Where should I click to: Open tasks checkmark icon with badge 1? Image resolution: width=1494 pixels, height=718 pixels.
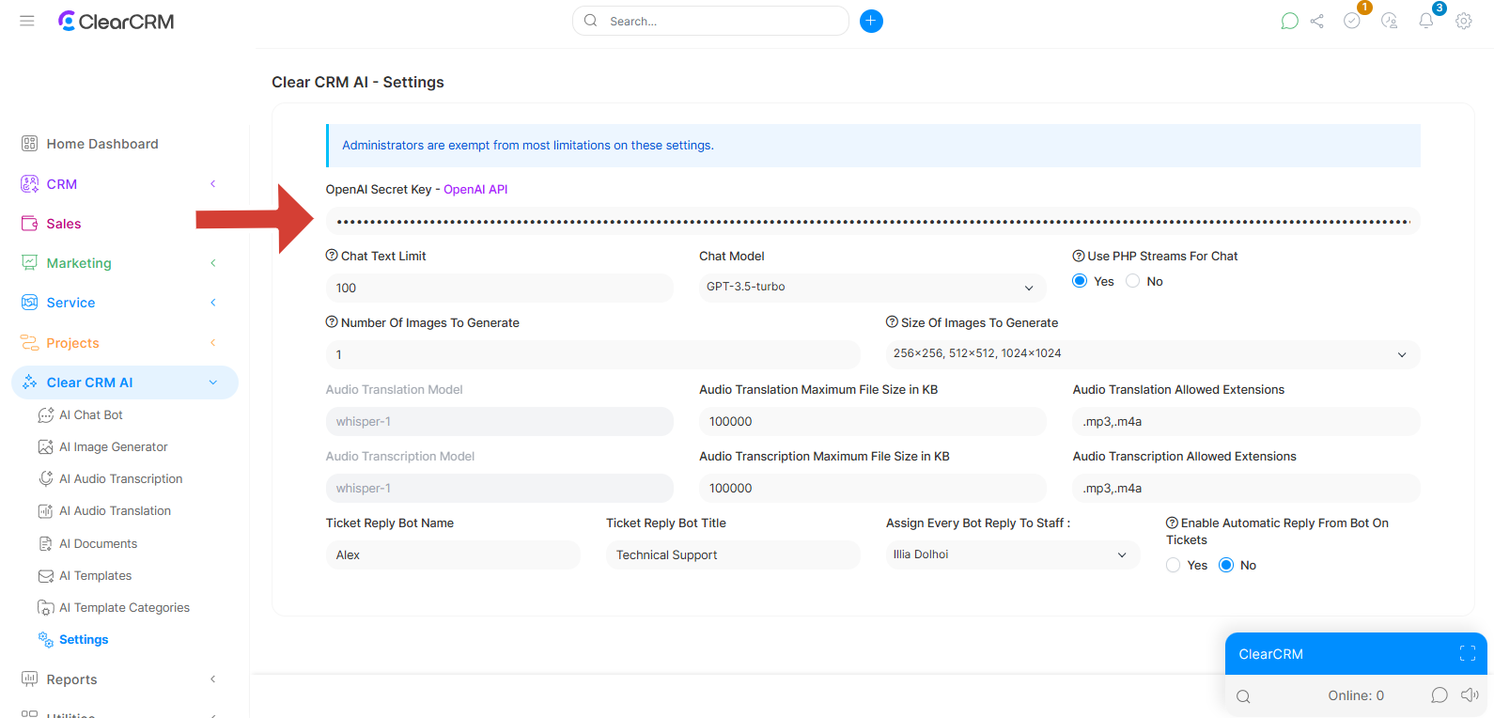pos(1352,21)
